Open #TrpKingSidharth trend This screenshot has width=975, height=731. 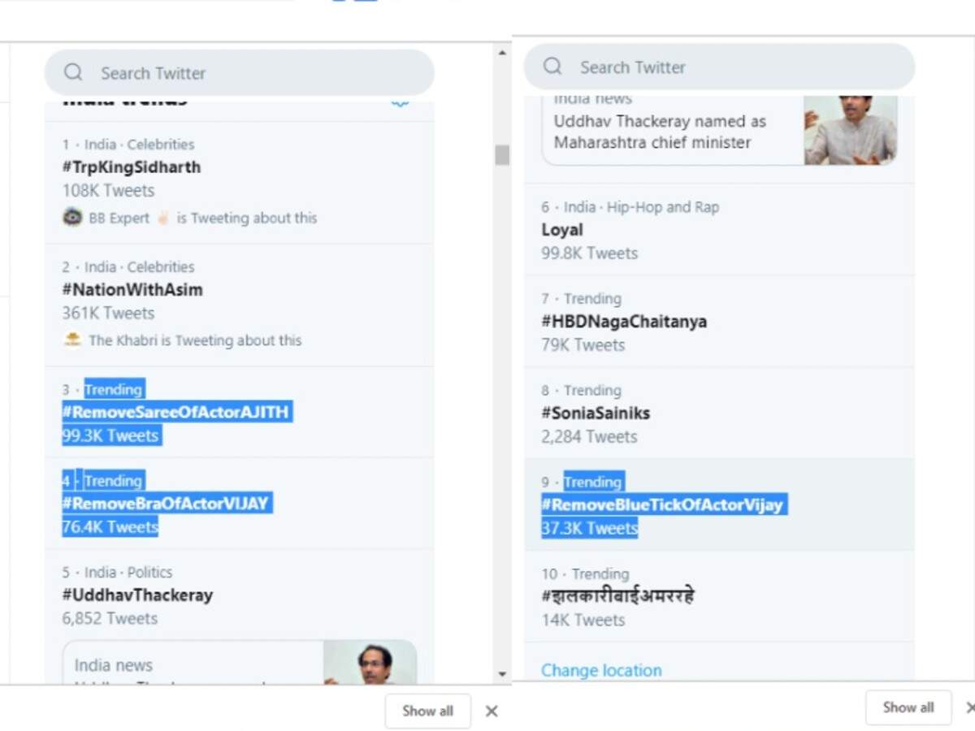point(132,167)
